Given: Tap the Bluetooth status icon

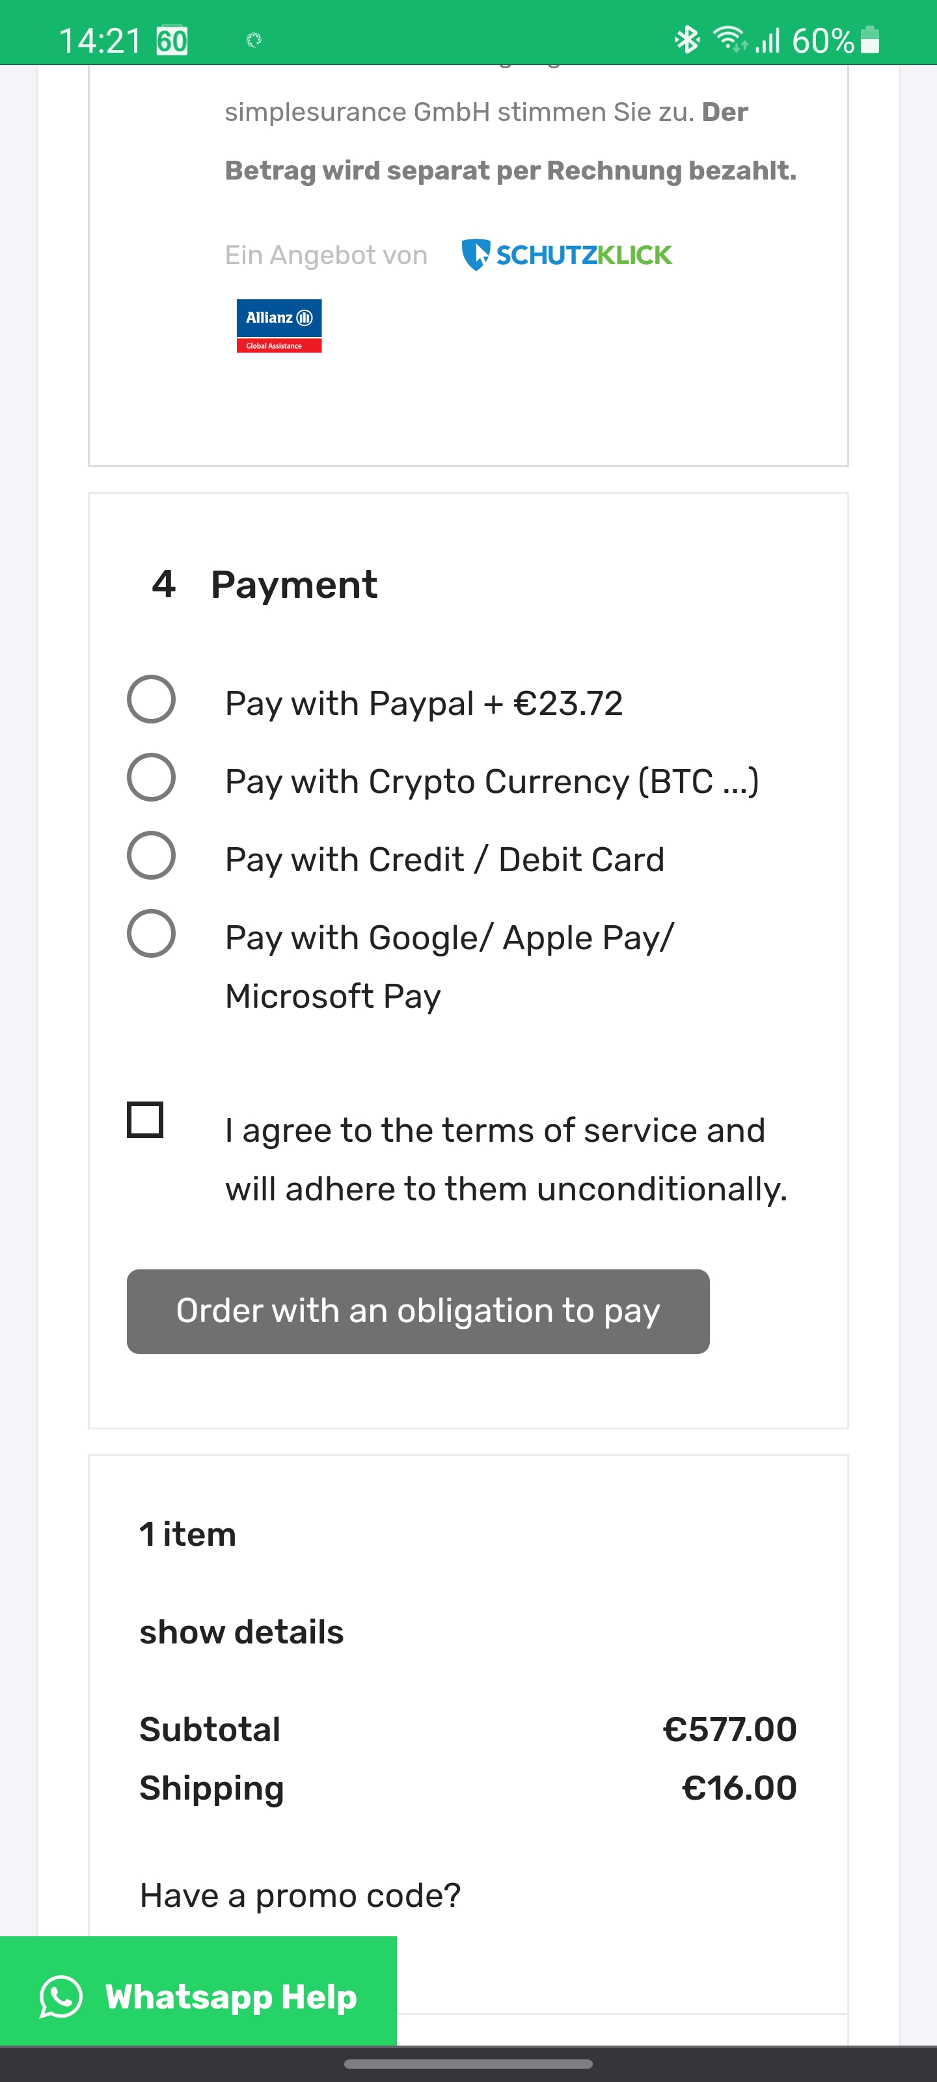Looking at the screenshot, I should coord(687,39).
